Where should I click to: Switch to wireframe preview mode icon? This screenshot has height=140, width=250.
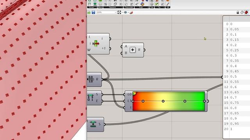pos(242,12)
